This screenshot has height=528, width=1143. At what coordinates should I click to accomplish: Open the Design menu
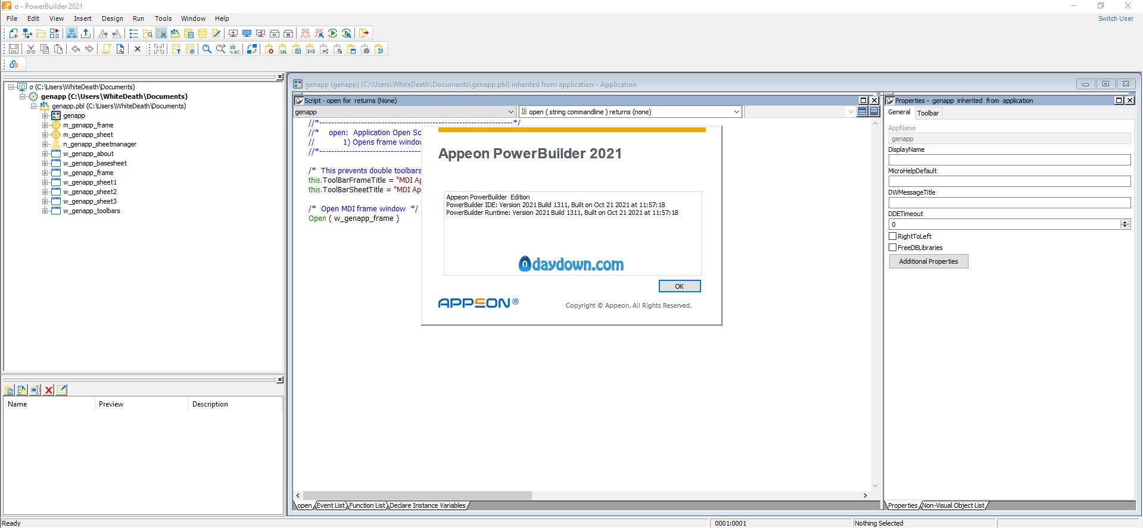113,18
